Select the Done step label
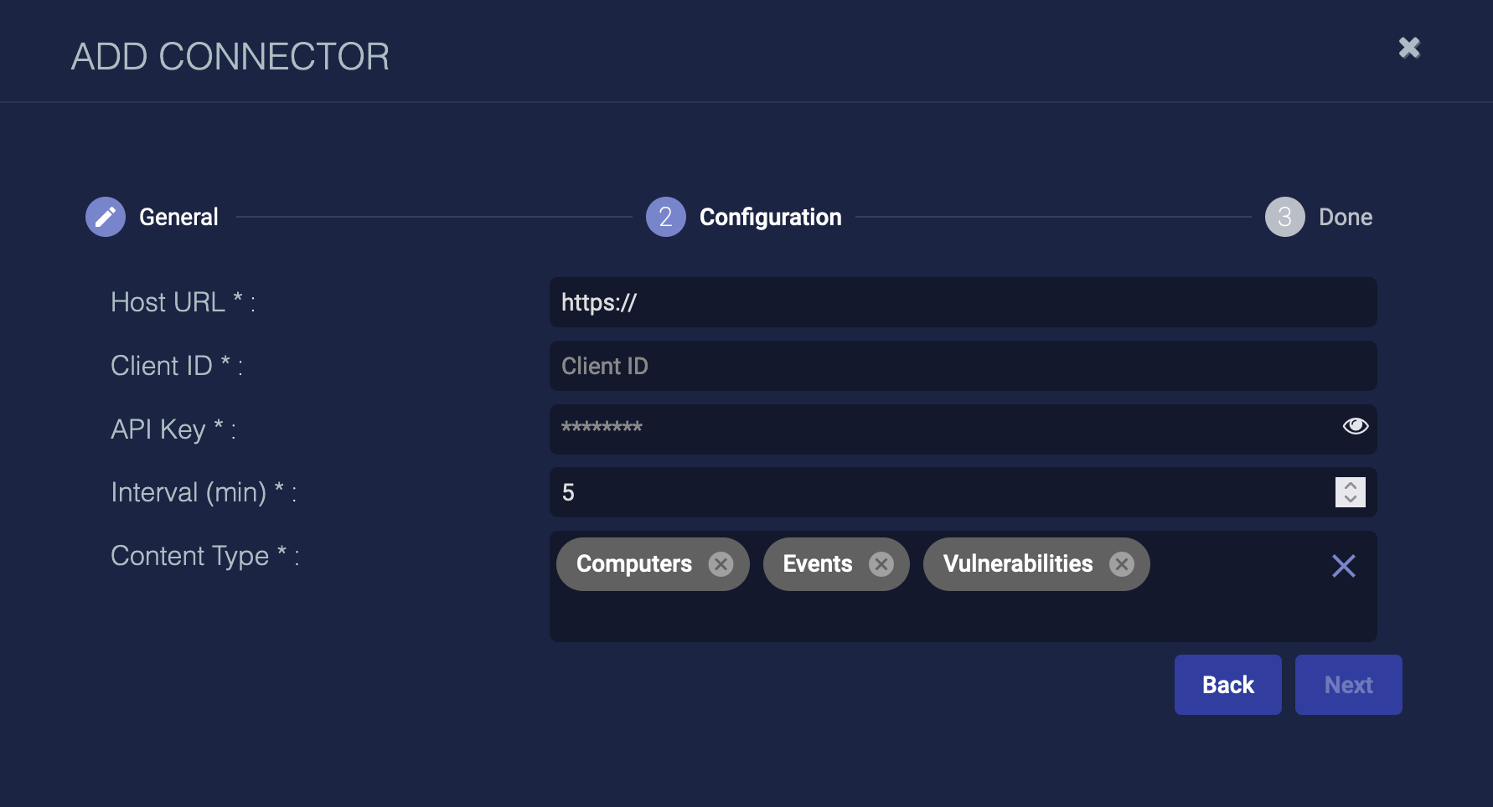The image size is (1493, 807). coord(1345,218)
